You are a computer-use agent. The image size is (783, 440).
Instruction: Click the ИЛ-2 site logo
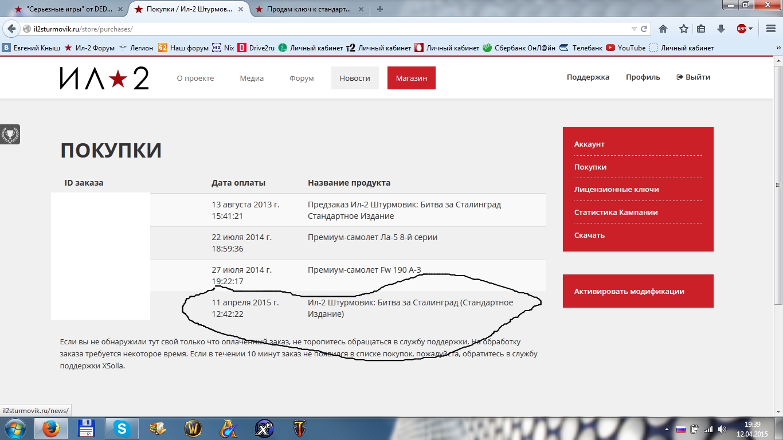tap(104, 78)
